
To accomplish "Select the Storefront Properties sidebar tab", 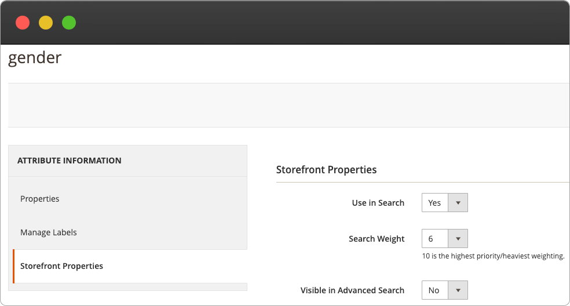I will coord(61,266).
